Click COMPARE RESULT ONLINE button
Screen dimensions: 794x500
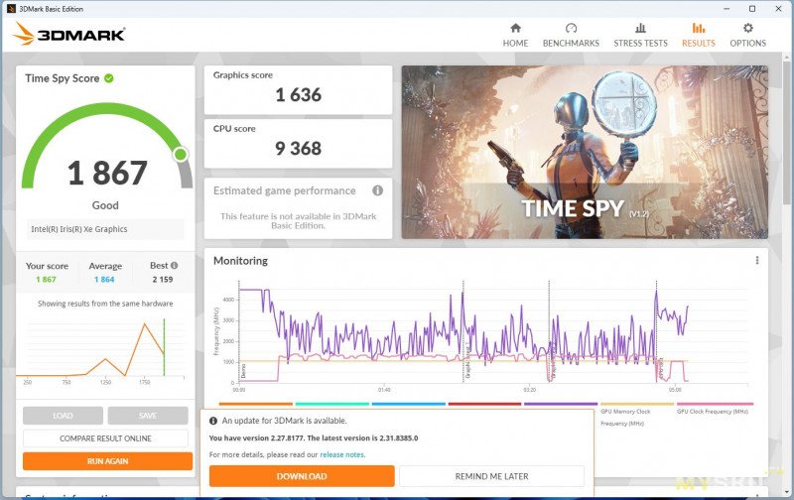[x=105, y=438]
